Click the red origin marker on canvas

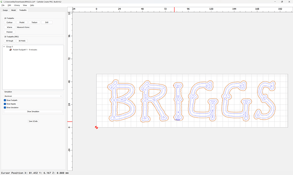[x=96, y=127]
